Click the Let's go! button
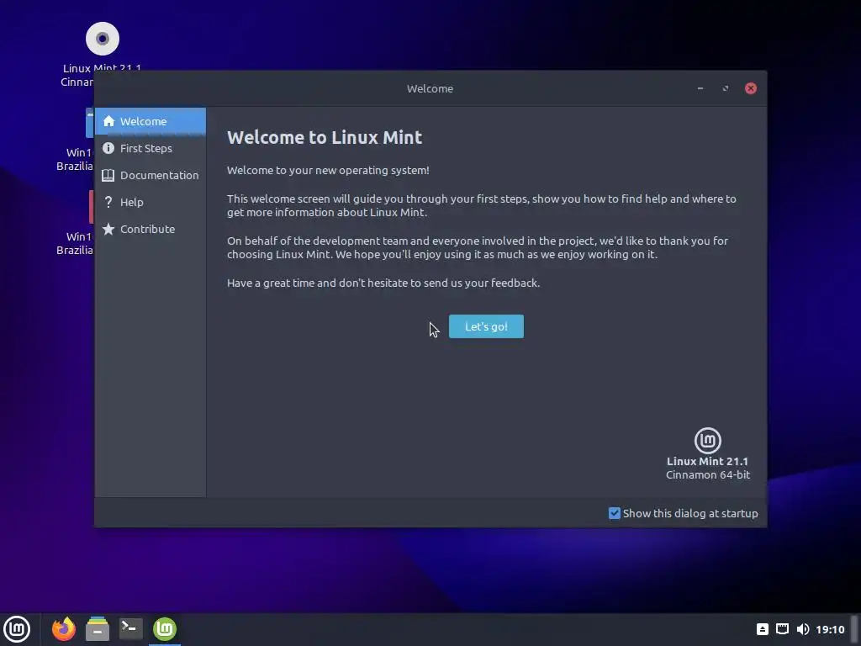 pyautogui.click(x=486, y=326)
